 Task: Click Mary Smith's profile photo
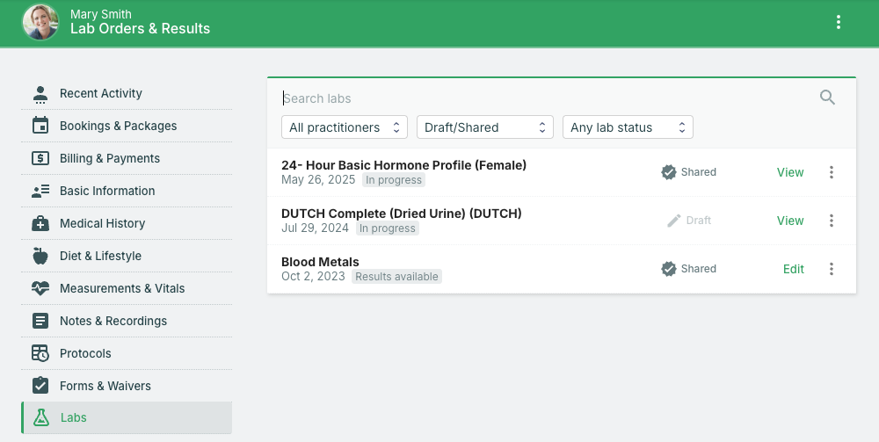coord(40,23)
